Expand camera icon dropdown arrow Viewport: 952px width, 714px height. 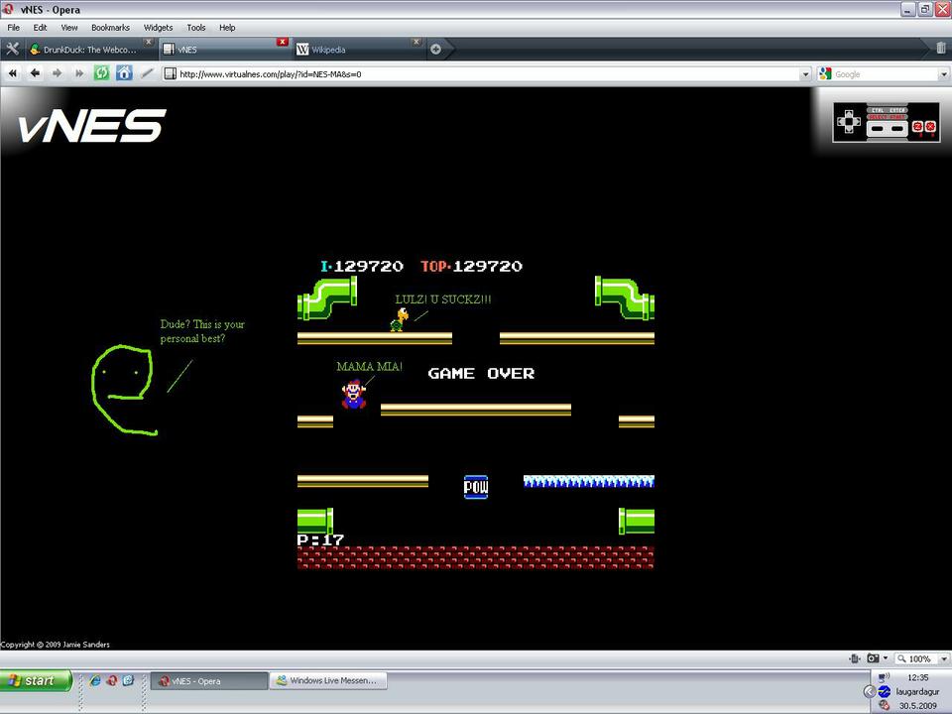(886, 658)
